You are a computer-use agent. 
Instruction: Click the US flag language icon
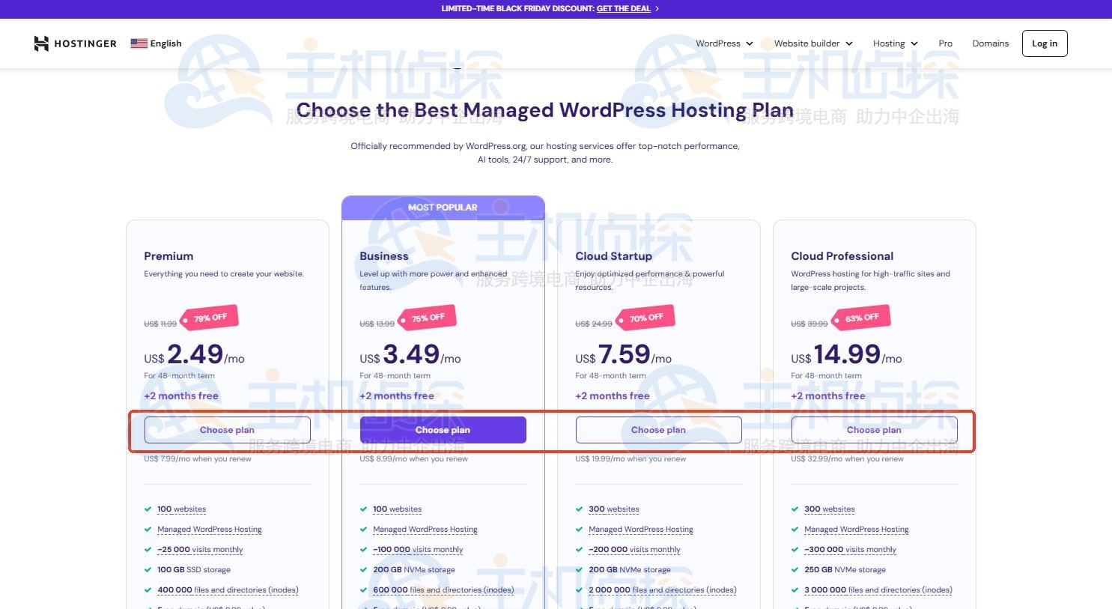[x=139, y=43]
